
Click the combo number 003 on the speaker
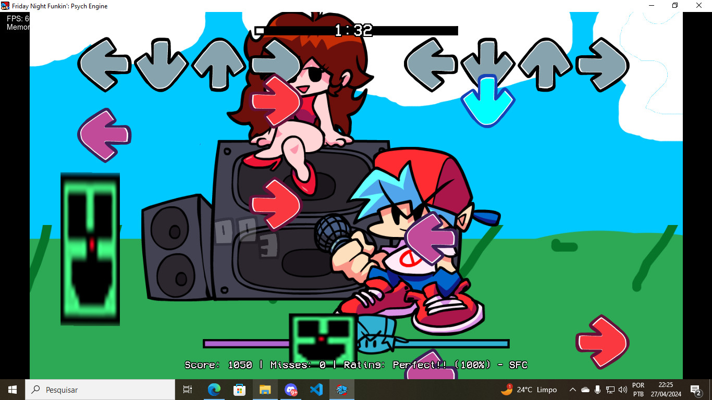[246, 238]
